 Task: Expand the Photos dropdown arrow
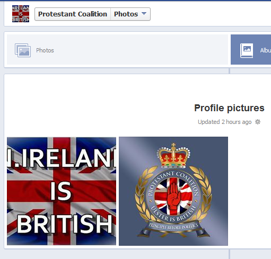click(x=144, y=14)
